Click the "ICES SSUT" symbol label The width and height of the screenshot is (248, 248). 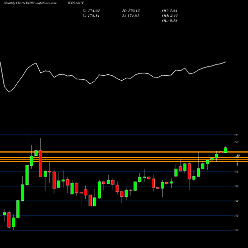point(76,3)
